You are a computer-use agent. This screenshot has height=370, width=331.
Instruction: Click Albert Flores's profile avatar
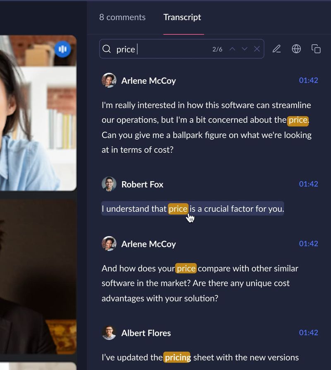pos(109,333)
